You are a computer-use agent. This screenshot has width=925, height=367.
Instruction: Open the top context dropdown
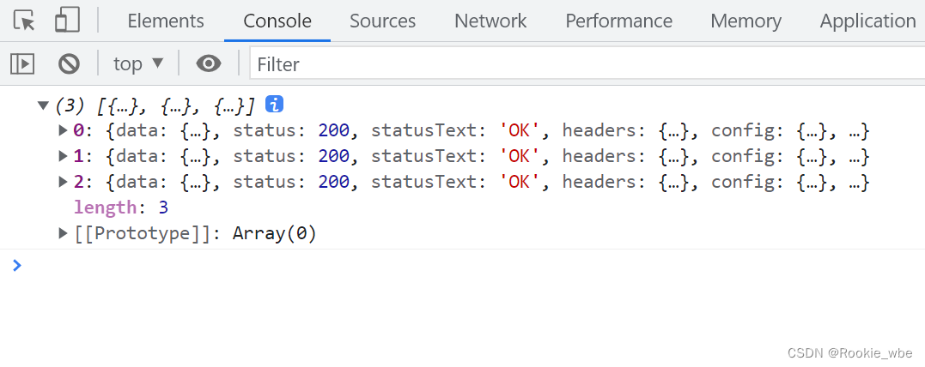138,63
